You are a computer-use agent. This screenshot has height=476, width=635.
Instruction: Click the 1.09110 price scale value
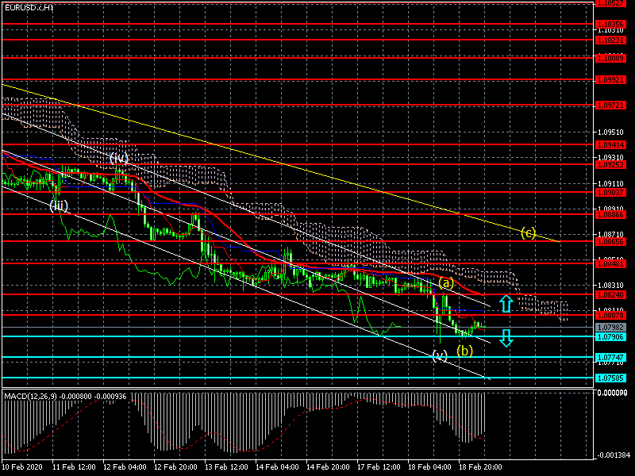[610, 184]
